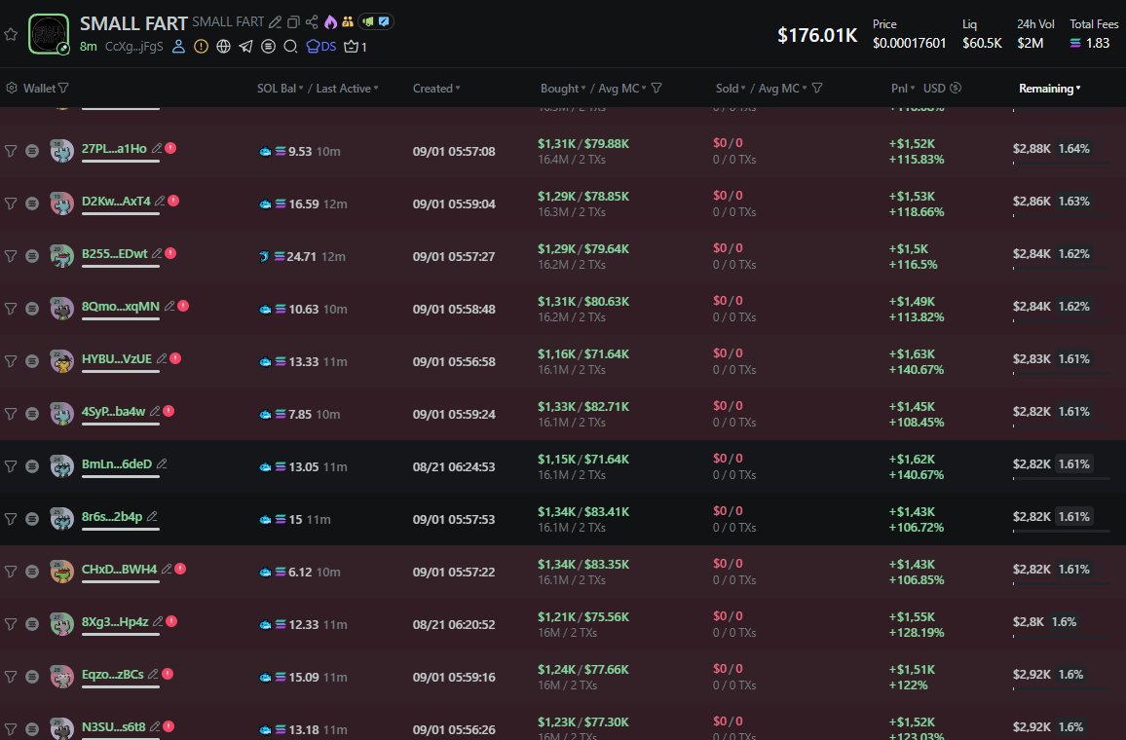Open the token website globe icon

click(223, 47)
